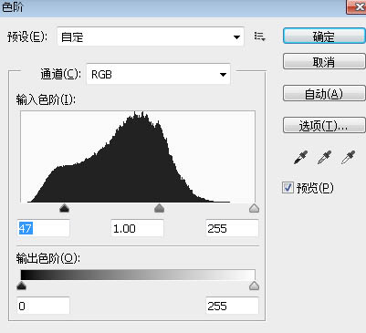Click the input shadow slider at 47
Viewport: 366px width, 333px height.
(x=64, y=208)
